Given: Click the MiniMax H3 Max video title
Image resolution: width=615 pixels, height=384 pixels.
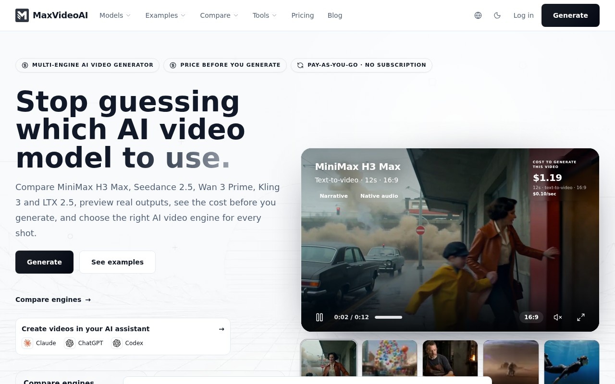Looking at the screenshot, I should 357,167.
